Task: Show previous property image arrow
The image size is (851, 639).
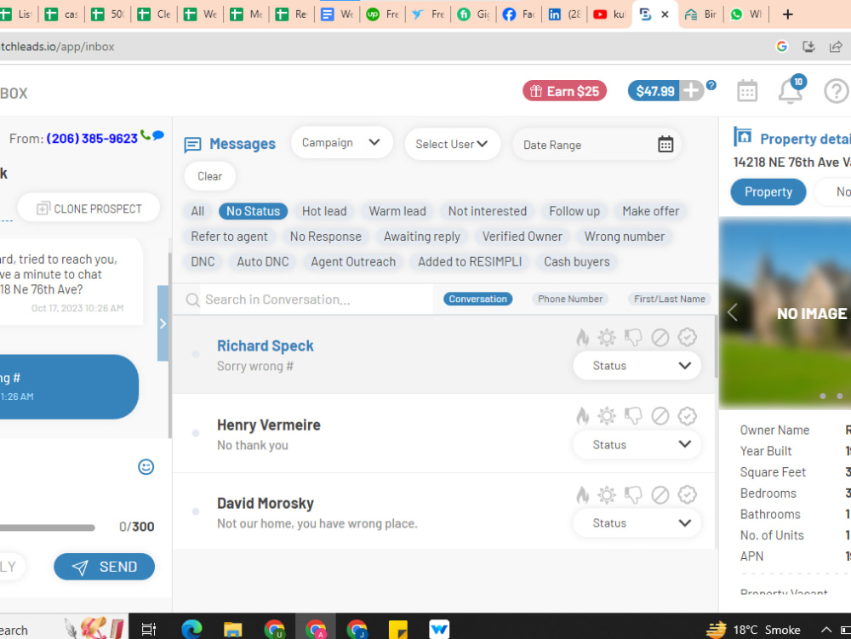Action: 732,312
